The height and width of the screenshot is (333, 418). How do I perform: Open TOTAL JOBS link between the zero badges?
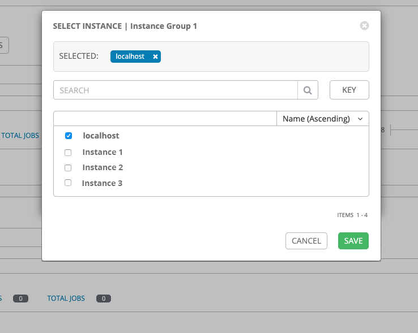click(x=66, y=298)
